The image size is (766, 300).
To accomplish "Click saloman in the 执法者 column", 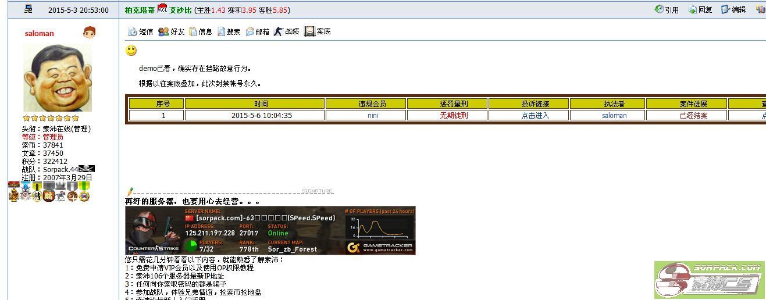I will 614,115.
